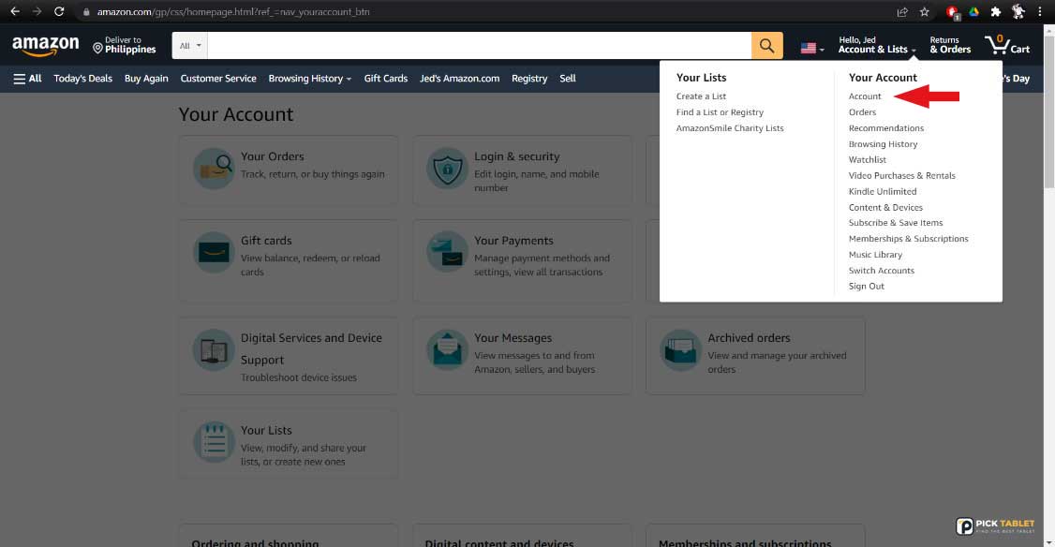The image size is (1055, 547).
Task: Click the Gift cards icon
Action: coord(214,254)
